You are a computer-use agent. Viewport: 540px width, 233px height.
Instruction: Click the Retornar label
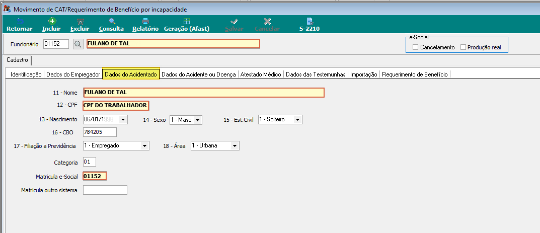coord(20,29)
